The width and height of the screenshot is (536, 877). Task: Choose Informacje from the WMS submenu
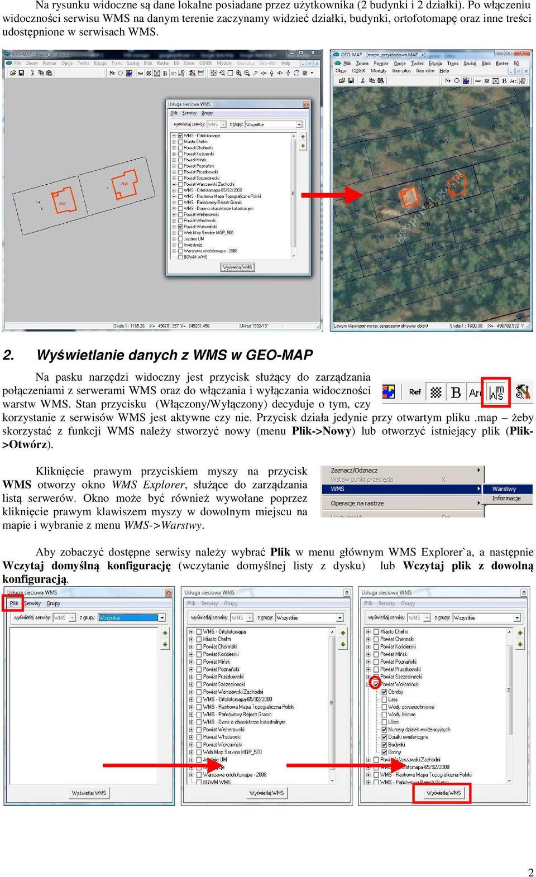tap(508, 499)
